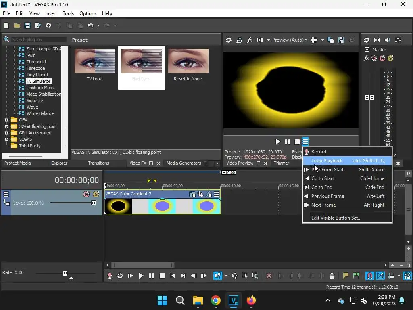
Task: Select Previous Frame menu entry
Action: (x=347, y=196)
